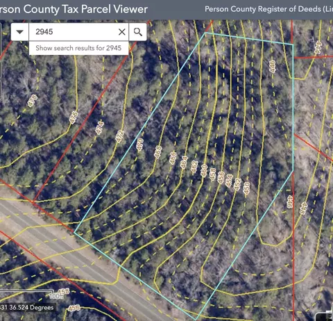Viewport: 333px width, 321px height.
Task: Select 'Show search results for 2945'
Action: click(78, 48)
